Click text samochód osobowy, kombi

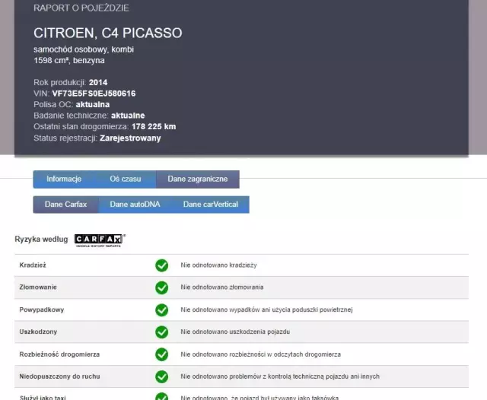[x=84, y=49]
